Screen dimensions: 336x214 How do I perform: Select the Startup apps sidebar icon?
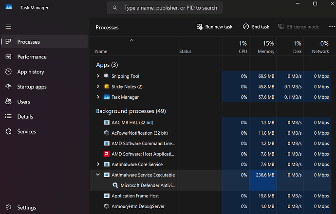[x=8, y=87]
